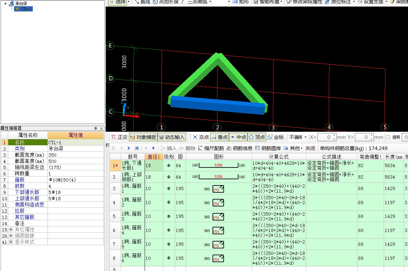Toggle 顶点 vertex snap
Image resolution: width=408 pixels, height=271 pixels.
(256, 137)
